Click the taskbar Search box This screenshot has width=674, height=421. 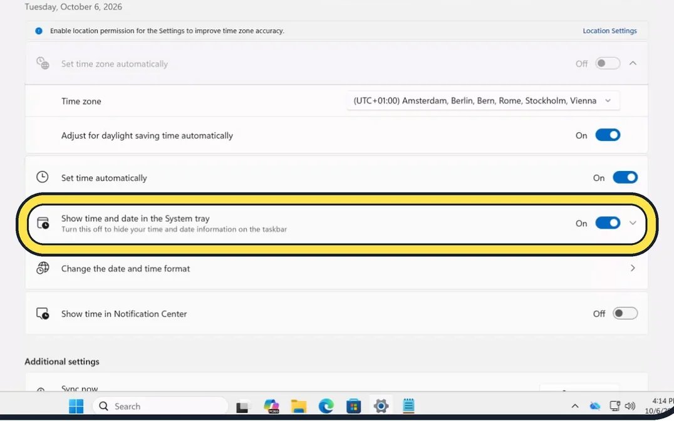[160, 406]
